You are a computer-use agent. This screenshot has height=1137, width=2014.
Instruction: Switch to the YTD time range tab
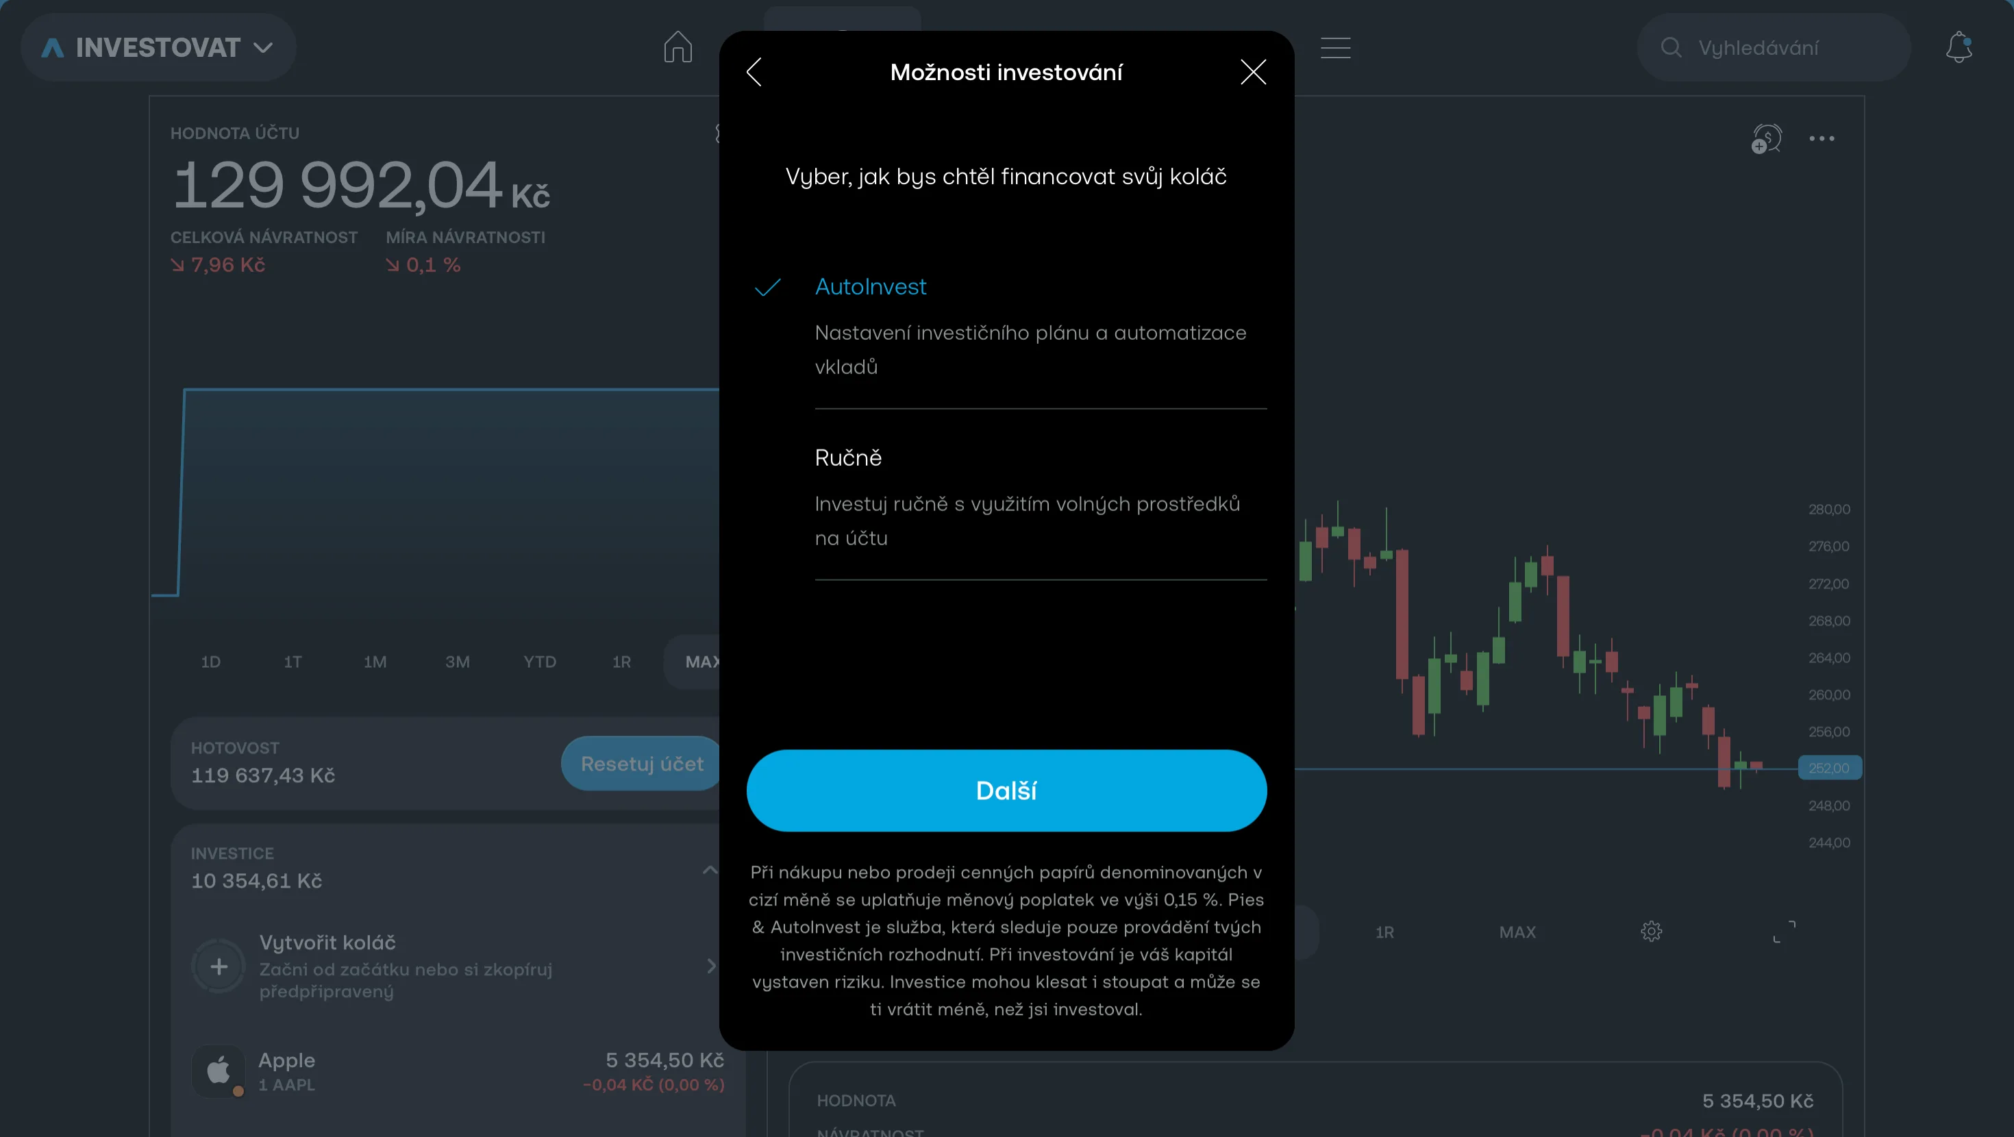540,661
